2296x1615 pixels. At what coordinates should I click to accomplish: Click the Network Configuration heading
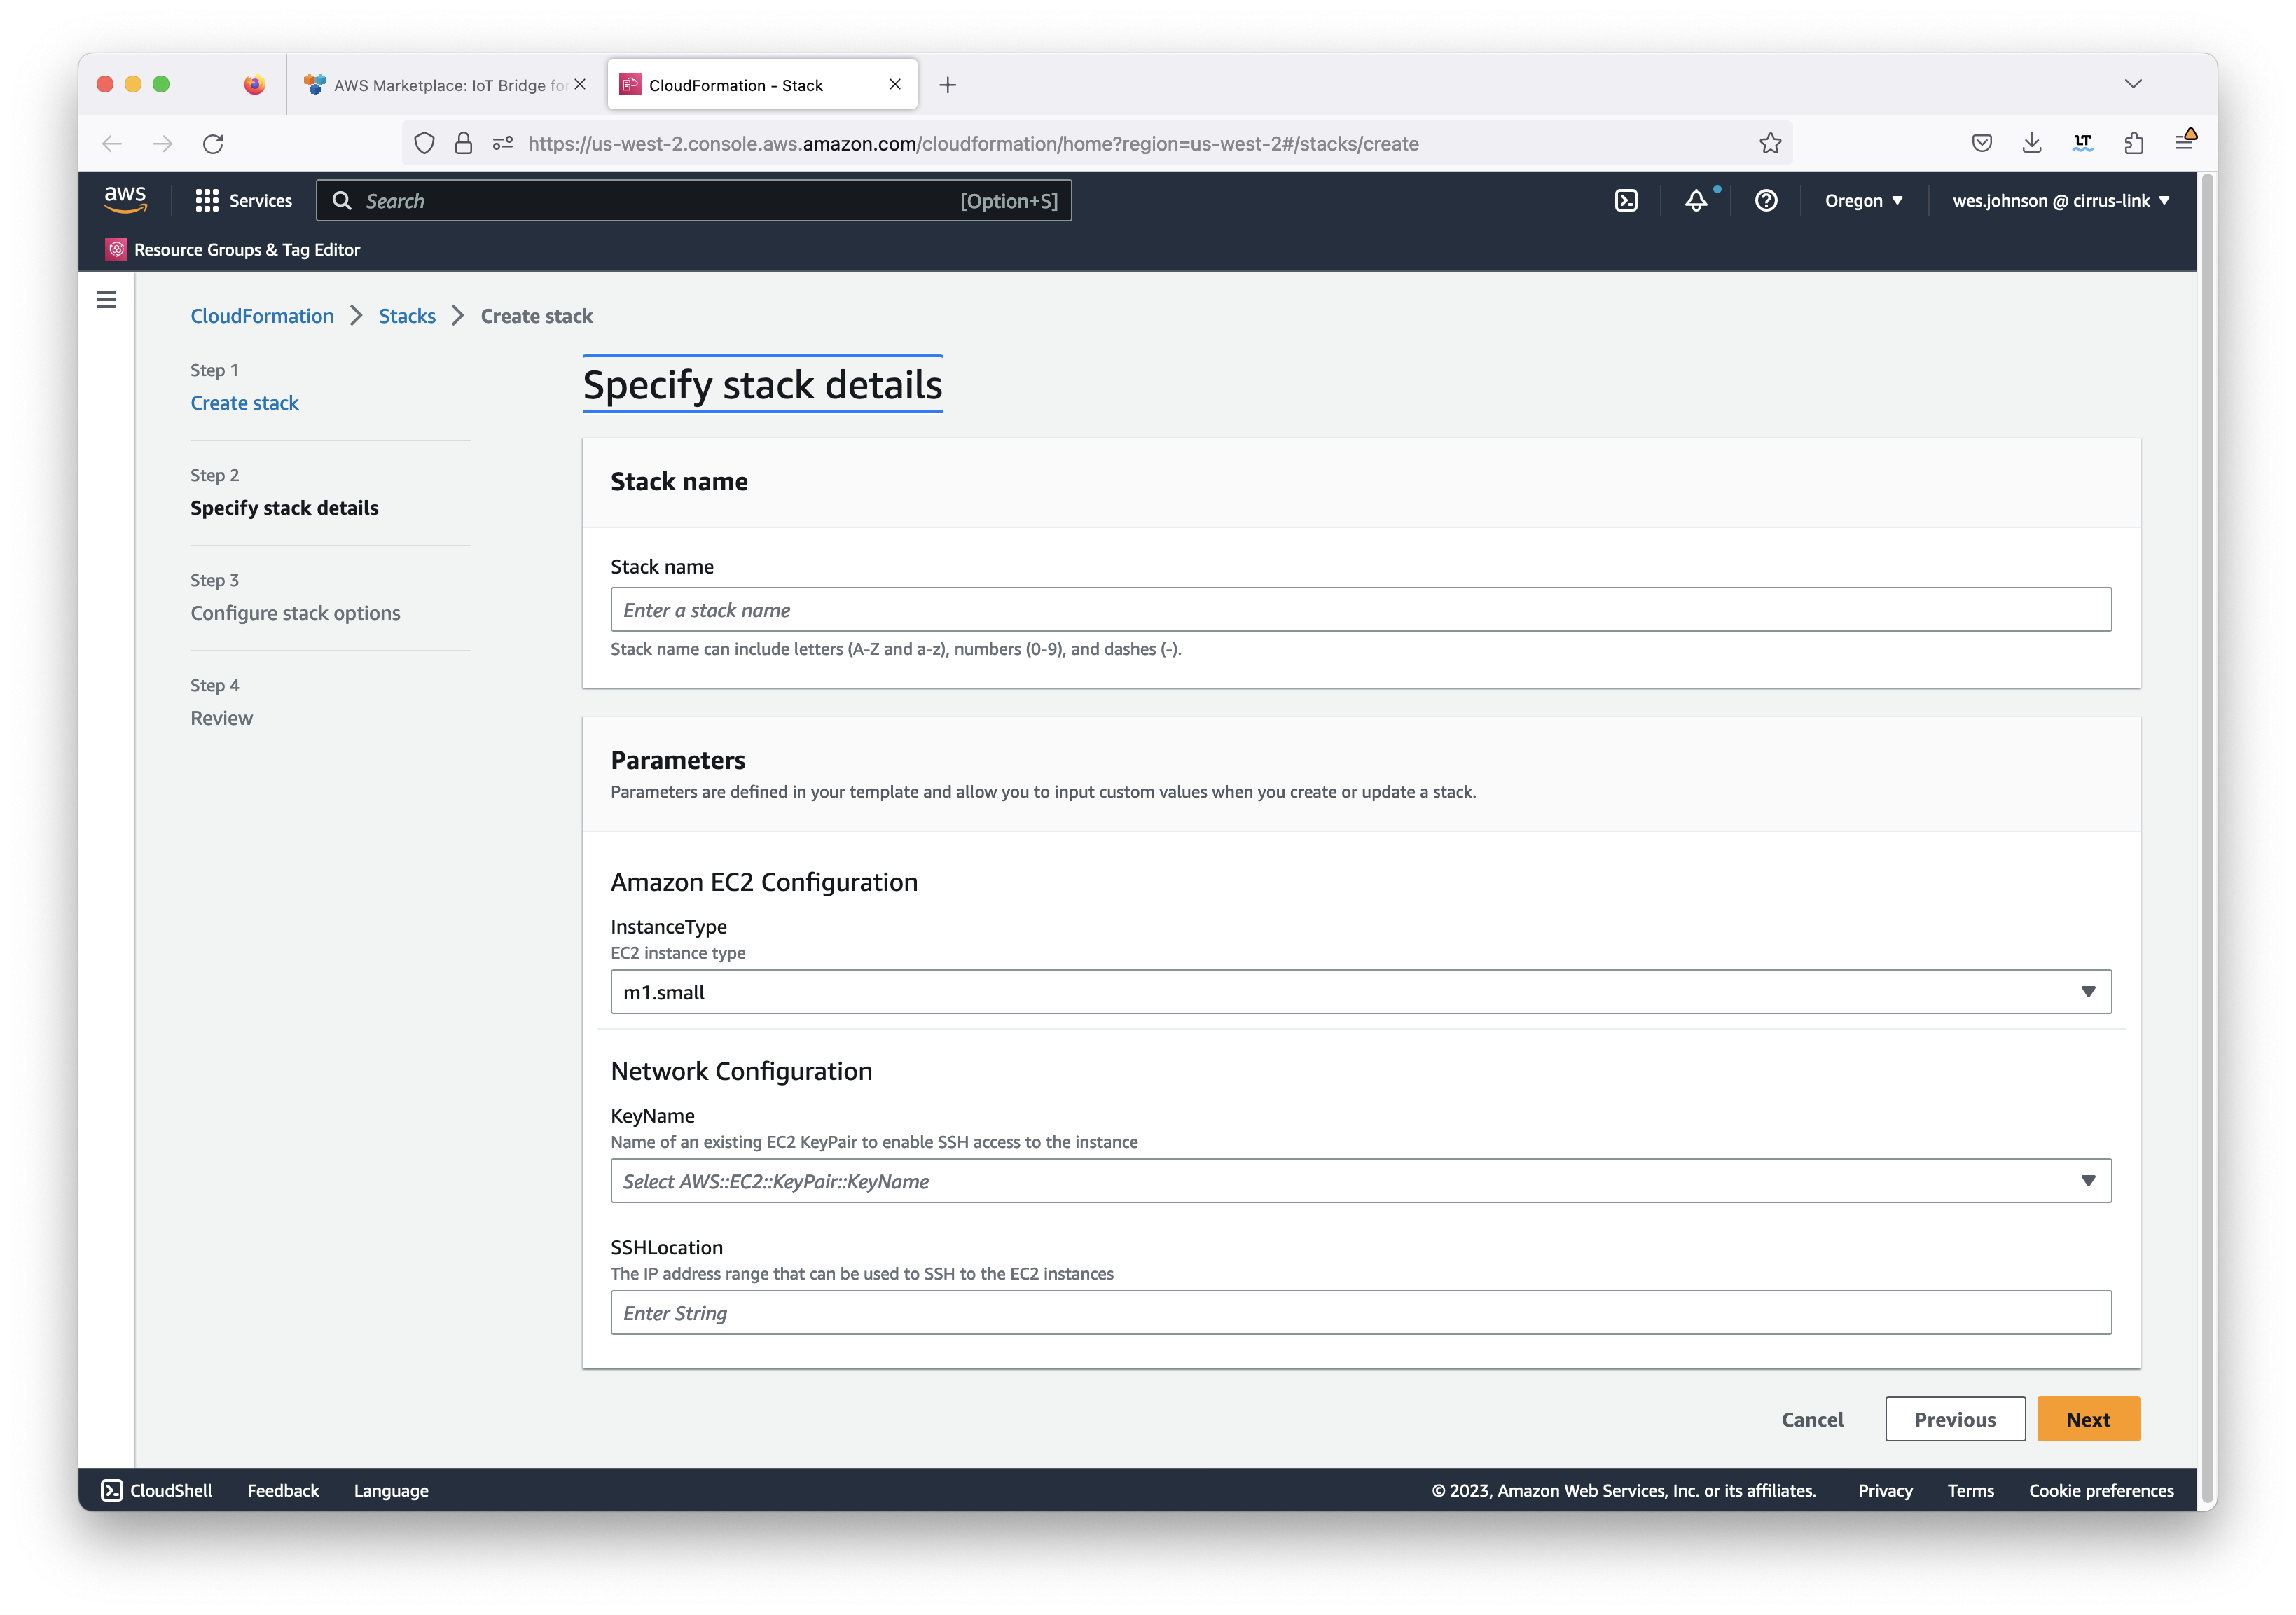point(741,1071)
